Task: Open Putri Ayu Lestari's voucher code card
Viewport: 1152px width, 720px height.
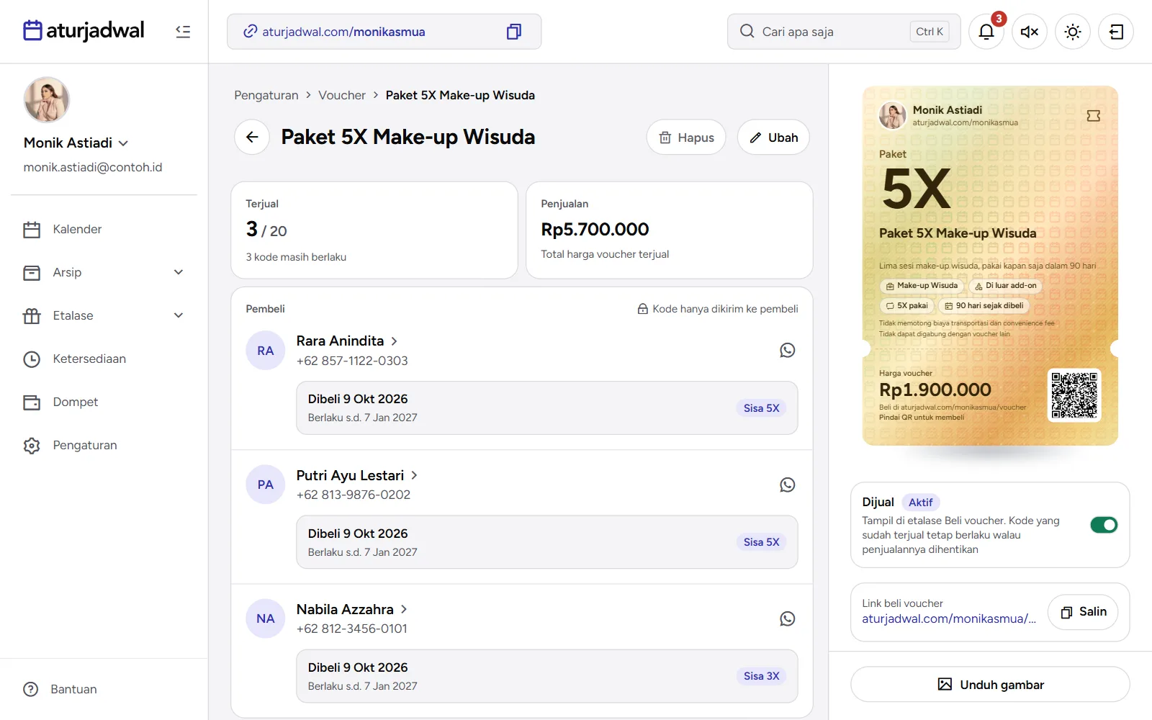Action: (x=547, y=542)
